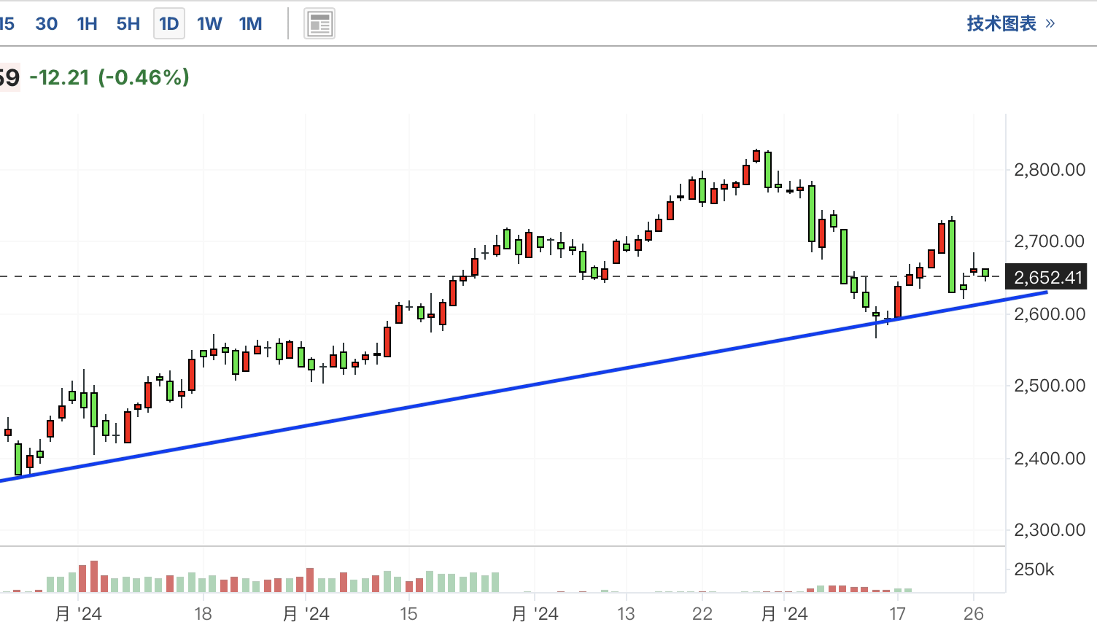1097x630 pixels.
Task: Select the 30 minute timeframe
Action: (x=47, y=24)
